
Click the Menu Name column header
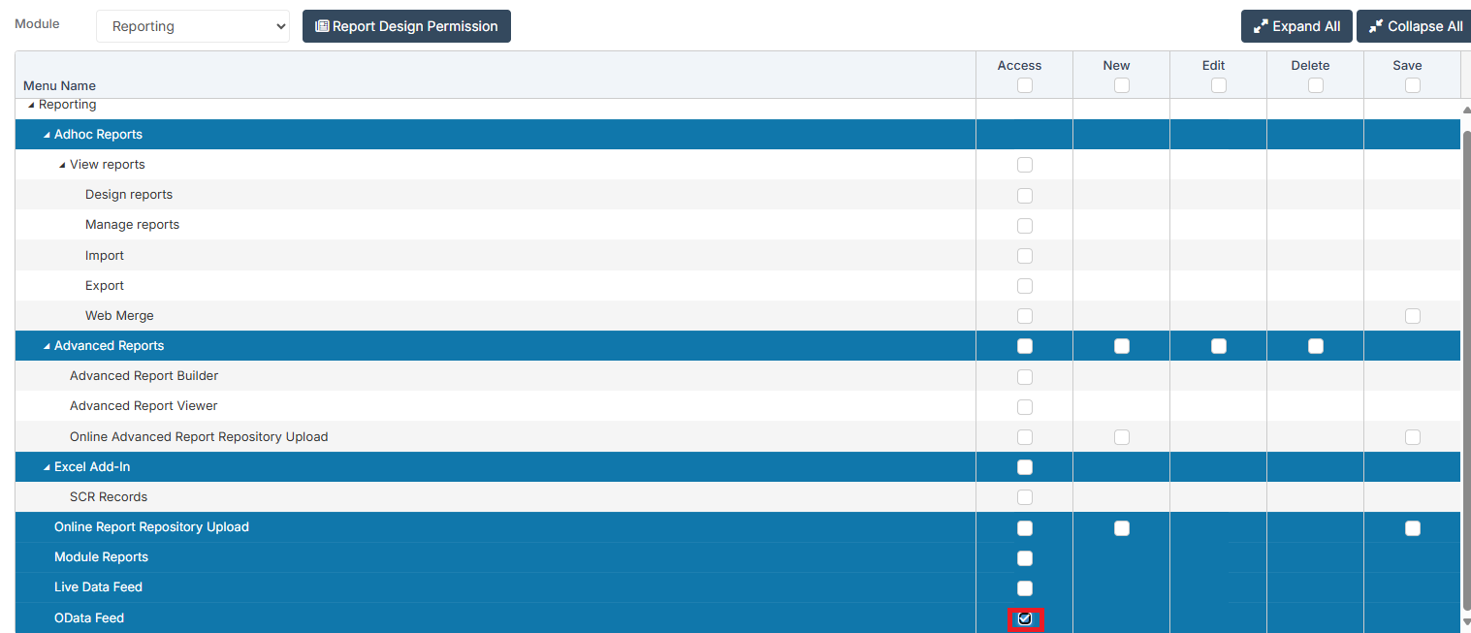pyautogui.click(x=59, y=85)
